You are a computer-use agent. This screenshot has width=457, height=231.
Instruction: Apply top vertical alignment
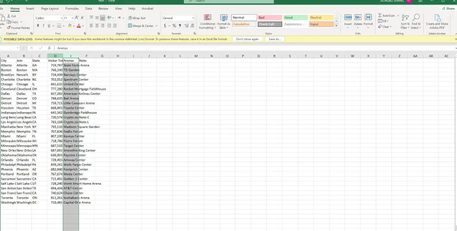pyautogui.click(x=91, y=18)
